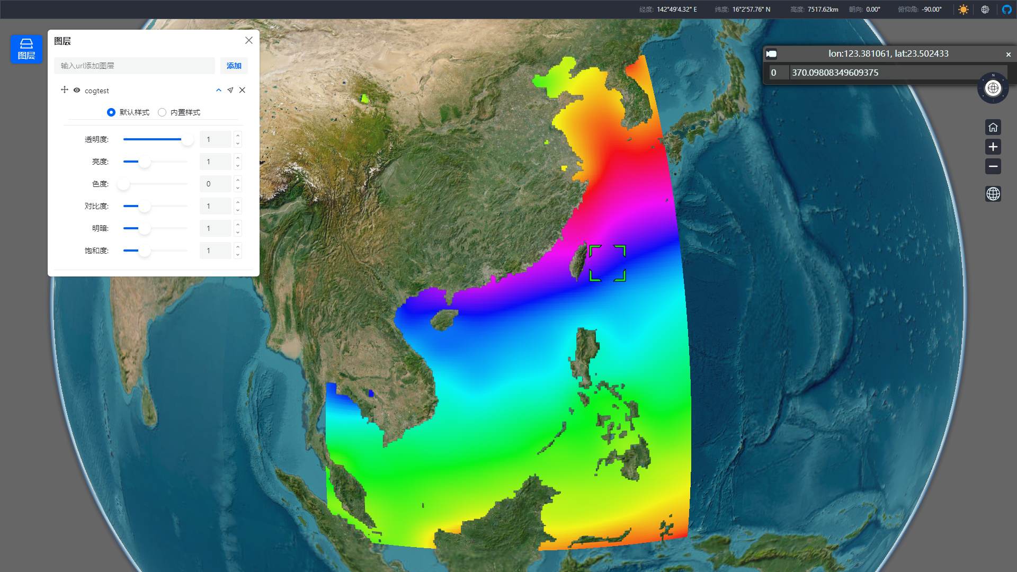Toggle the 图层 panel button
This screenshot has height=572, width=1017.
click(x=26, y=49)
